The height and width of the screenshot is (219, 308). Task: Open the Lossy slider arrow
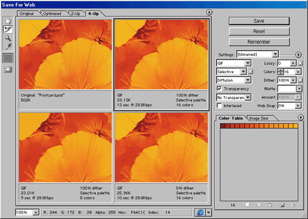pos(293,63)
